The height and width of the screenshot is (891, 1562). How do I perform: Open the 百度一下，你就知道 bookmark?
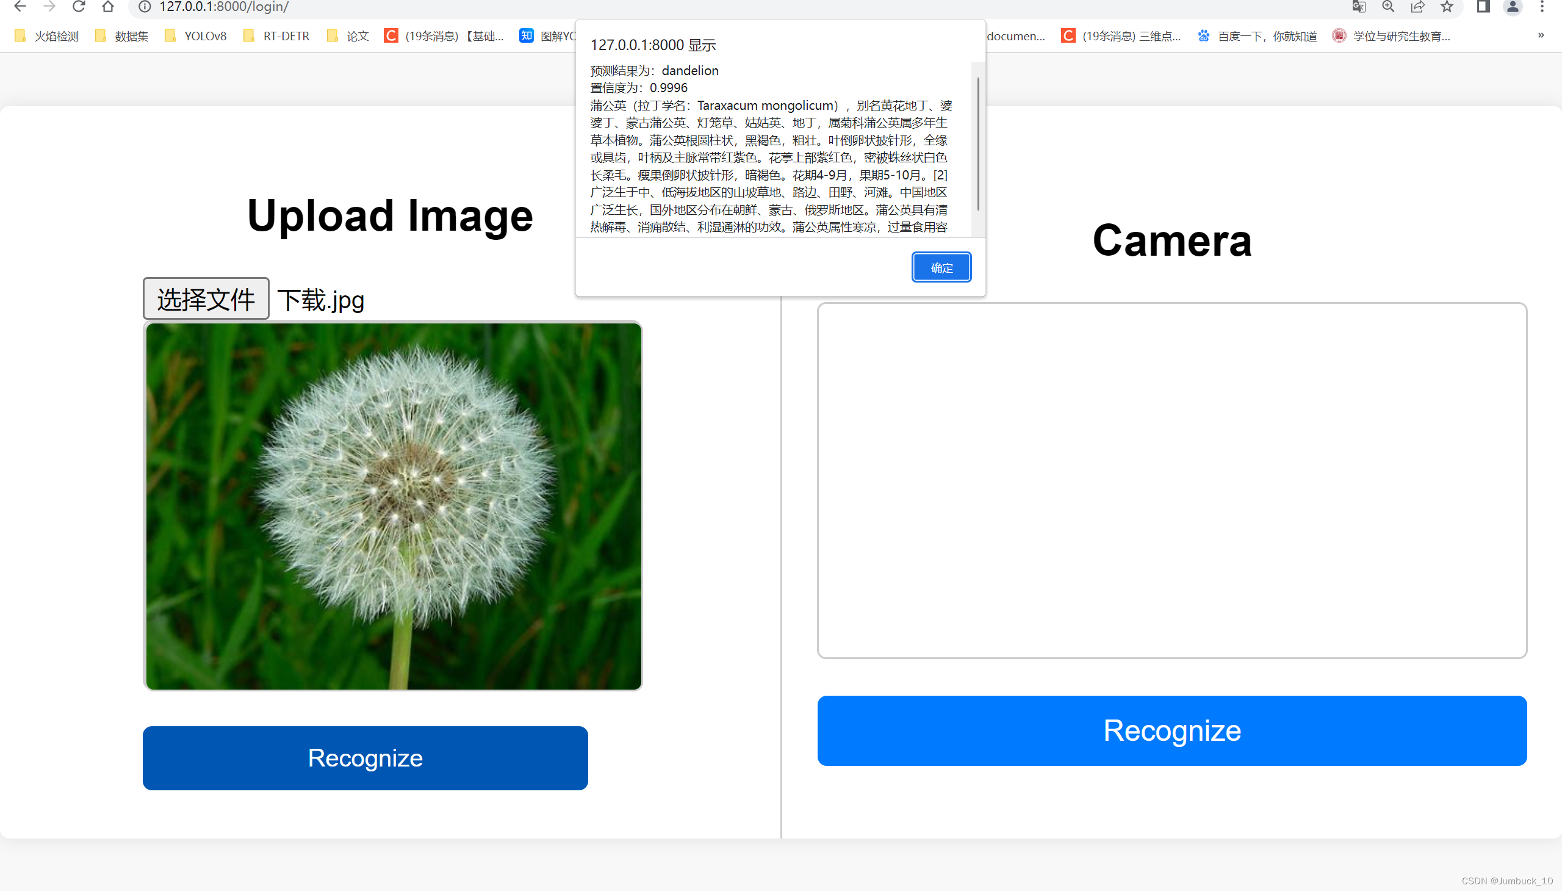tap(1258, 36)
